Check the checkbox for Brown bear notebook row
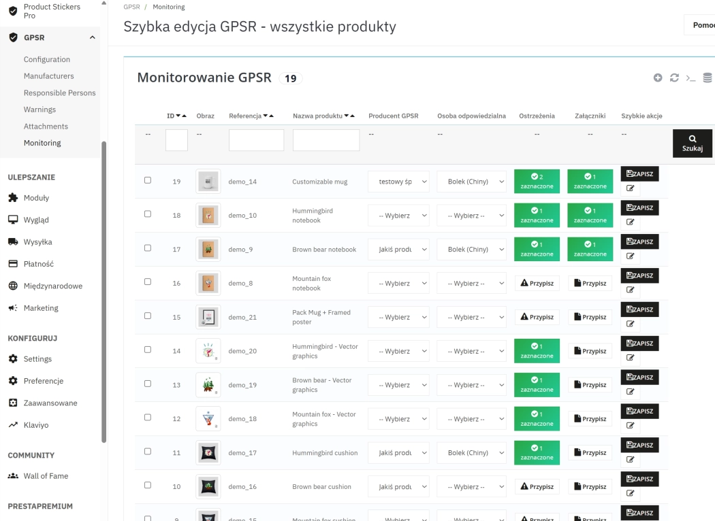715x521 pixels. [147, 249]
